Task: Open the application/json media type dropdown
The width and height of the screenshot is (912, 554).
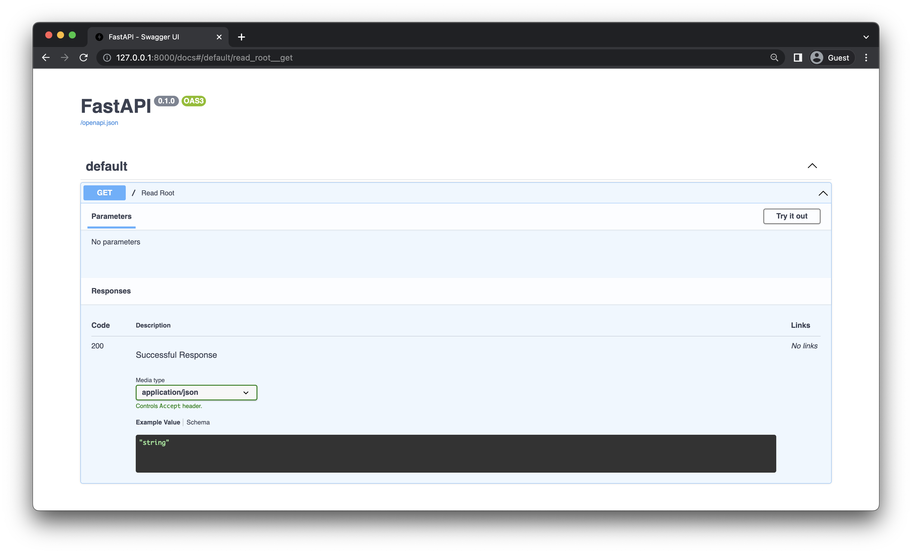Action: [196, 392]
